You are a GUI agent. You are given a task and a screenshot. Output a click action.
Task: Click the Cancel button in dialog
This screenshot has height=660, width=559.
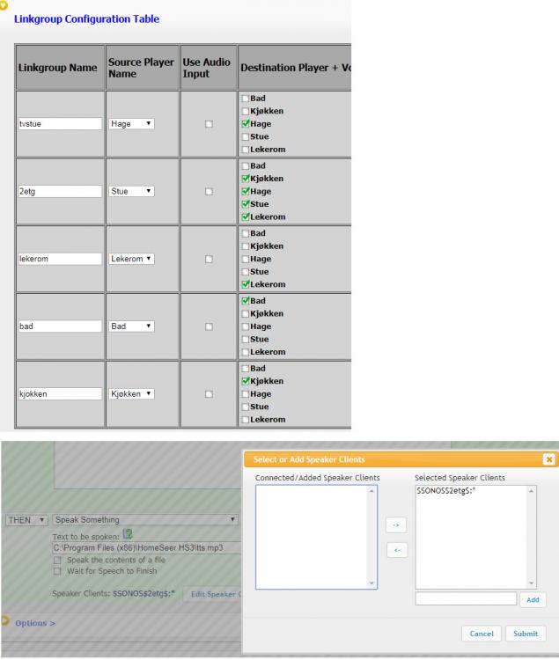[x=482, y=634]
